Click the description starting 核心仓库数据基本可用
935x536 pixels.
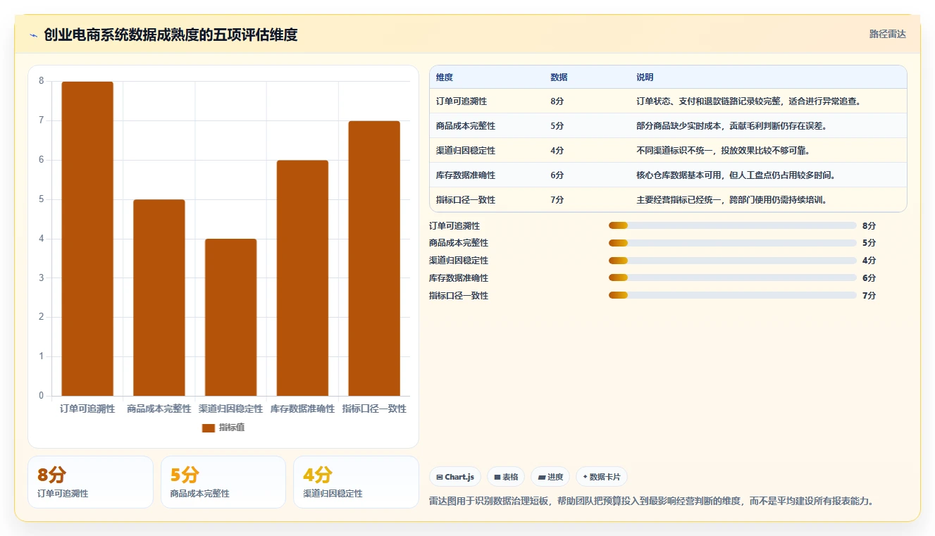click(736, 175)
